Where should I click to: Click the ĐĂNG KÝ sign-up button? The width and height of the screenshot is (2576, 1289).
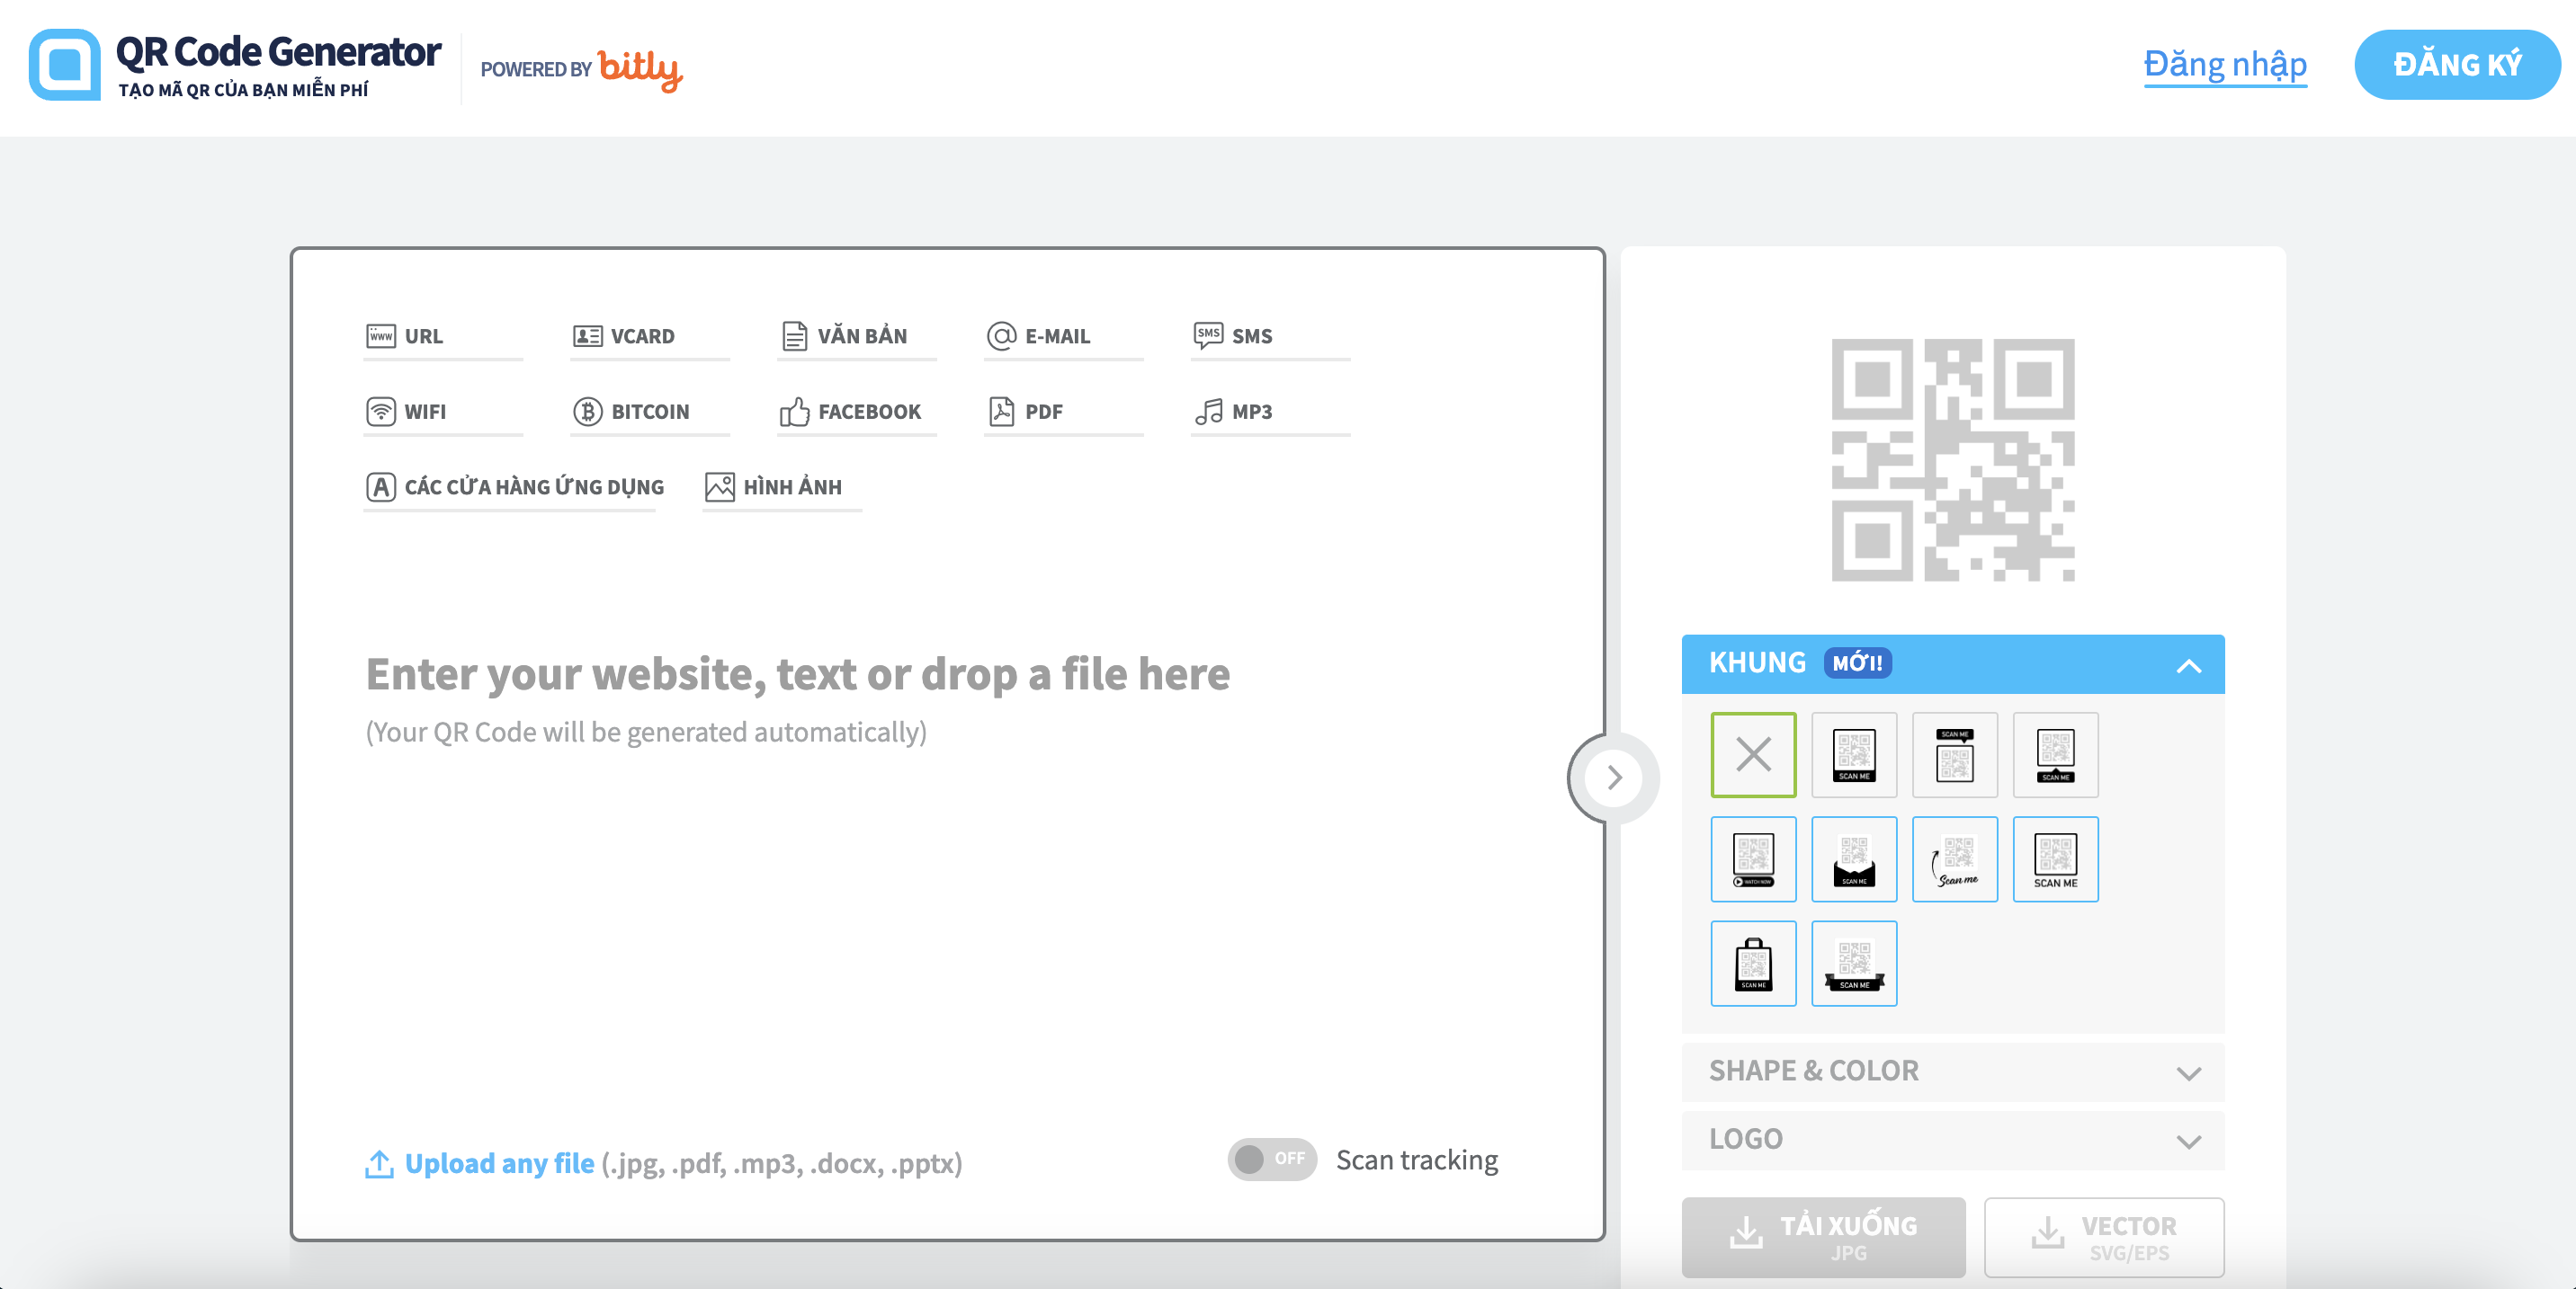coord(2457,65)
